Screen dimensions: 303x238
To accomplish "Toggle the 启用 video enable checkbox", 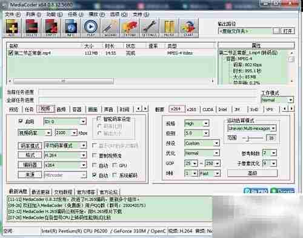I will coord(21,121).
